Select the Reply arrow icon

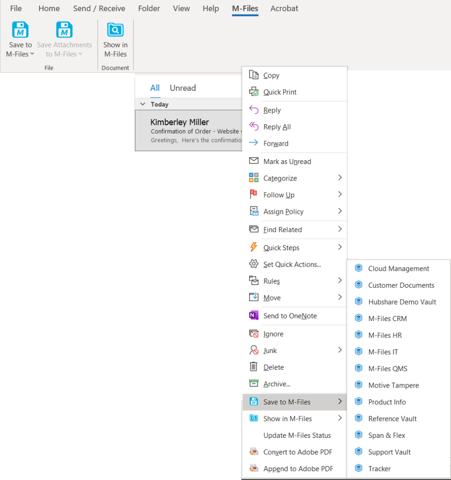click(252, 110)
